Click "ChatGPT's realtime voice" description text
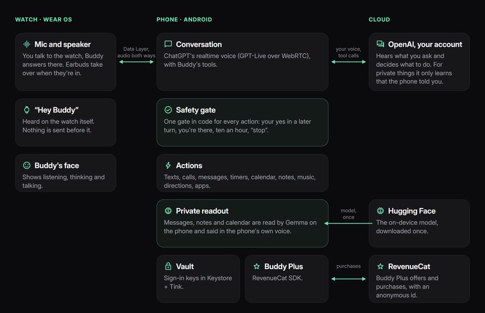485x313 pixels. click(237, 60)
